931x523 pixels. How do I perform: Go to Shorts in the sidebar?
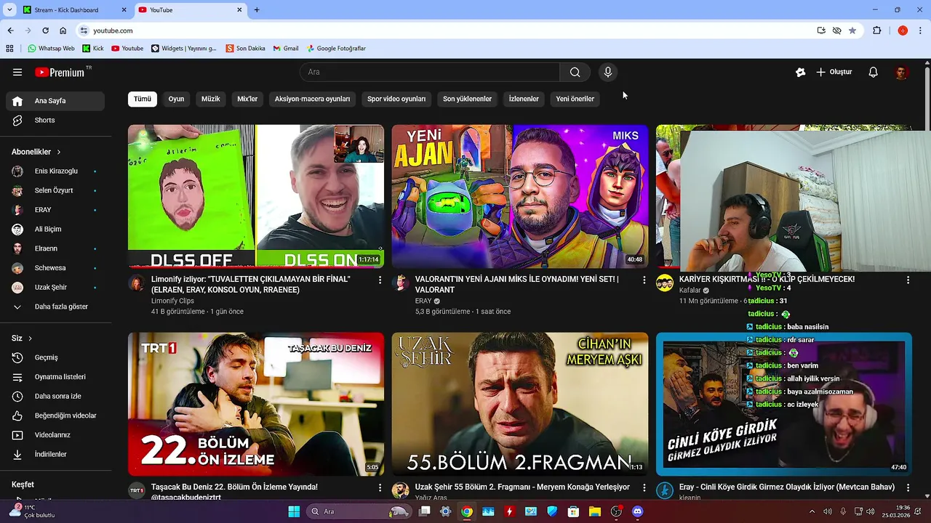point(55,121)
